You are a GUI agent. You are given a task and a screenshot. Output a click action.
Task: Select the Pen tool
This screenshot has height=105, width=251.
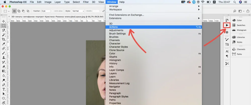3,85
